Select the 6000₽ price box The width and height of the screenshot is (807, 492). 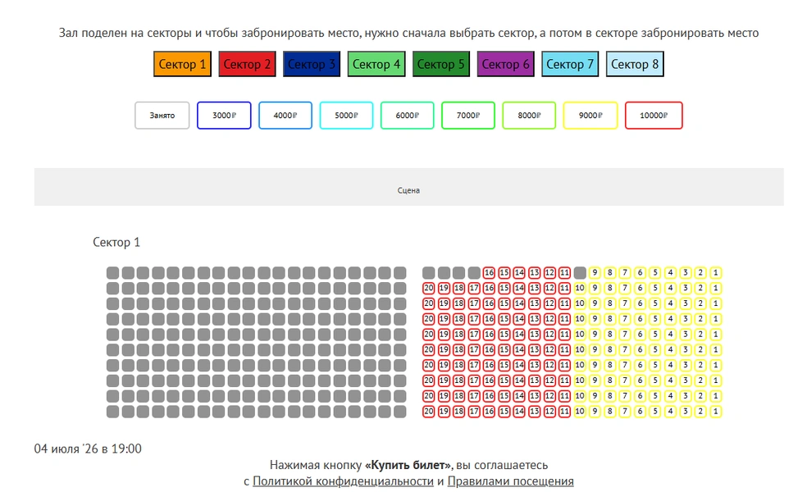[407, 116]
